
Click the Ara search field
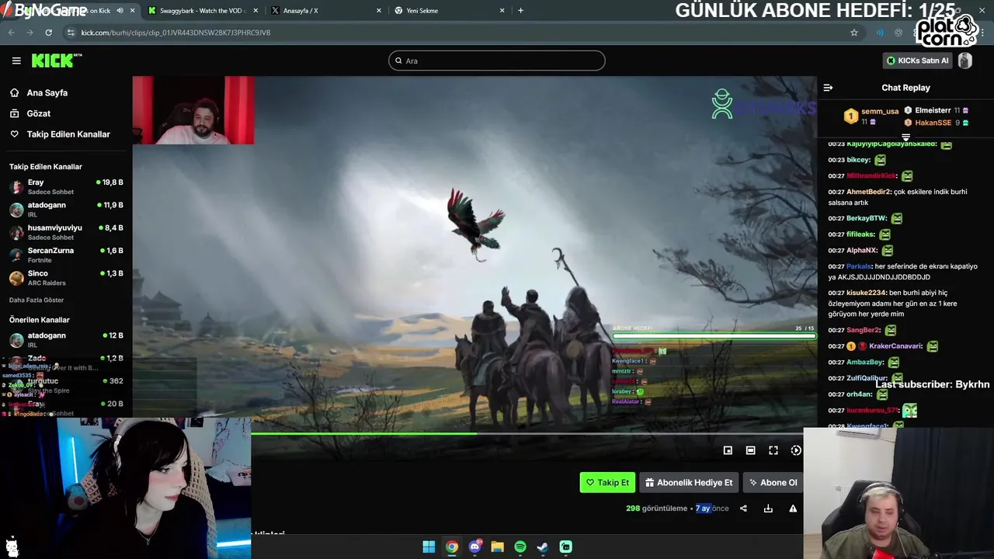497,61
